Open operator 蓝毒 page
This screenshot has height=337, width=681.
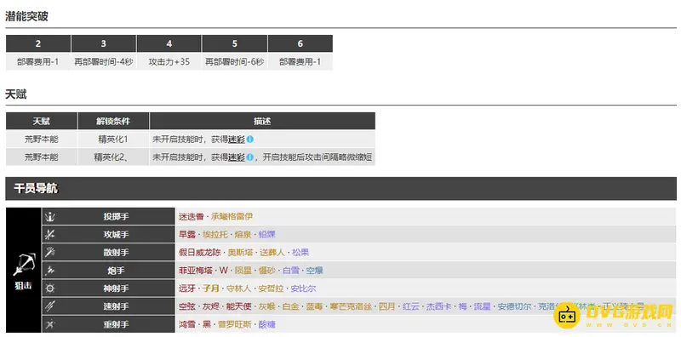coord(314,306)
